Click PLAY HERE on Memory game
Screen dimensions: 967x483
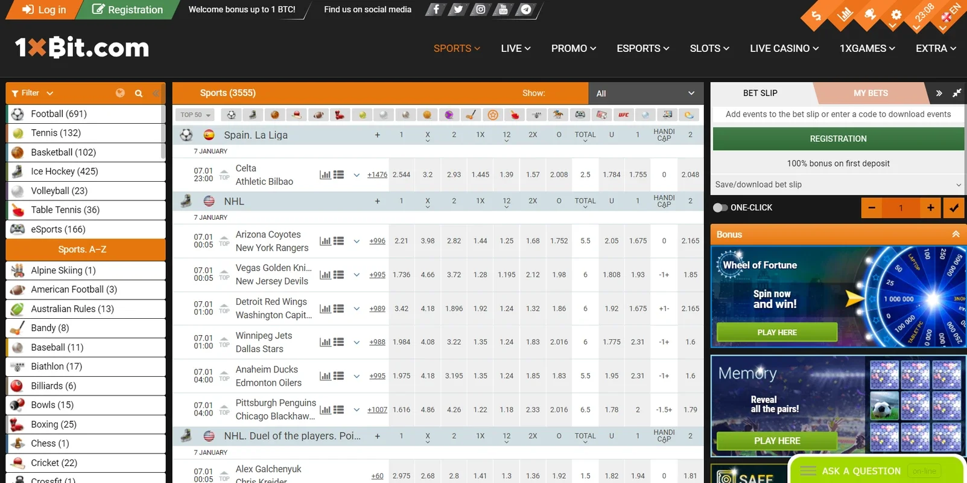coord(777,441)
